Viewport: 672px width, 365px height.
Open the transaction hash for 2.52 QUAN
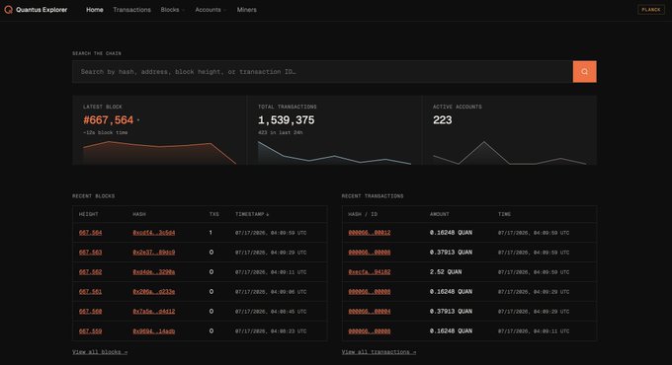coord(370,271)
